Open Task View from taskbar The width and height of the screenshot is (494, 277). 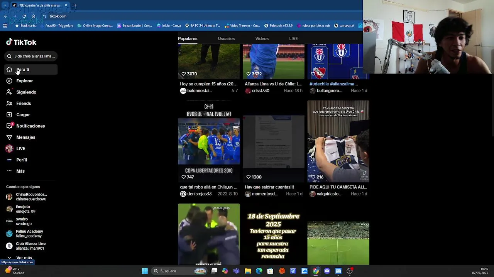point(214,271)
